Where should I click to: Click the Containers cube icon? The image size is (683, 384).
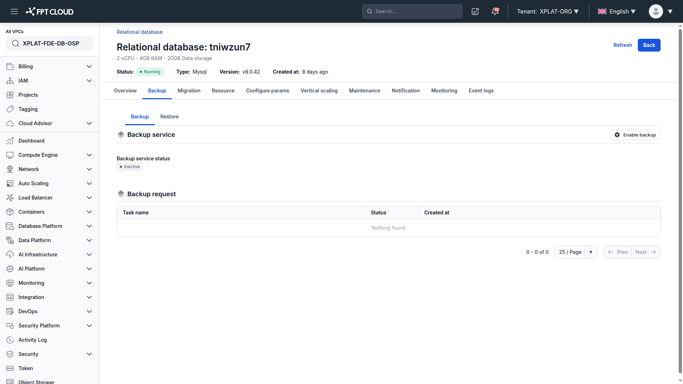(x=10, y=212)
